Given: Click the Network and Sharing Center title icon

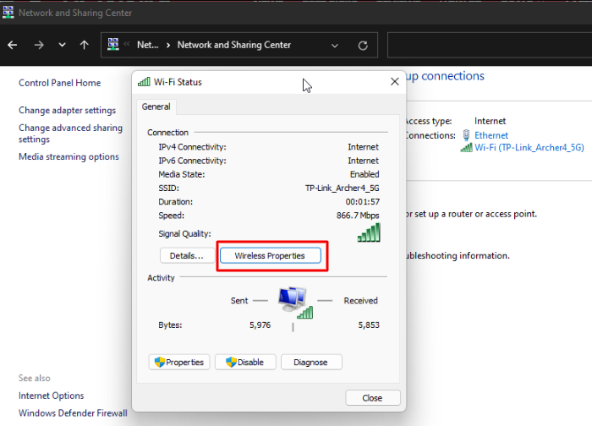Looking at the screenshot, I should click(8, 12).
